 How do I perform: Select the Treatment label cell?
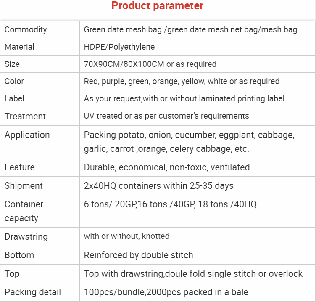point(25,116)
